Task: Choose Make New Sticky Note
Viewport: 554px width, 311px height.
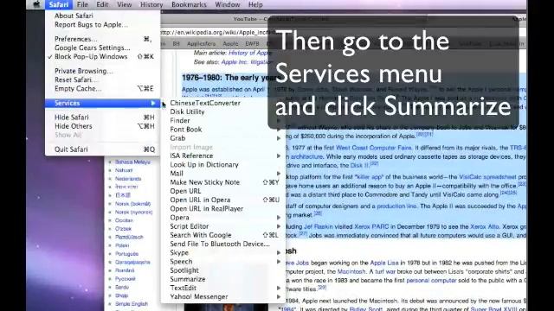Action: (x=223, y=182)
